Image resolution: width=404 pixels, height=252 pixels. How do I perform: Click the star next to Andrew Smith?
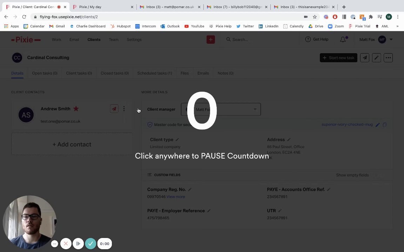tap(76, 108)
